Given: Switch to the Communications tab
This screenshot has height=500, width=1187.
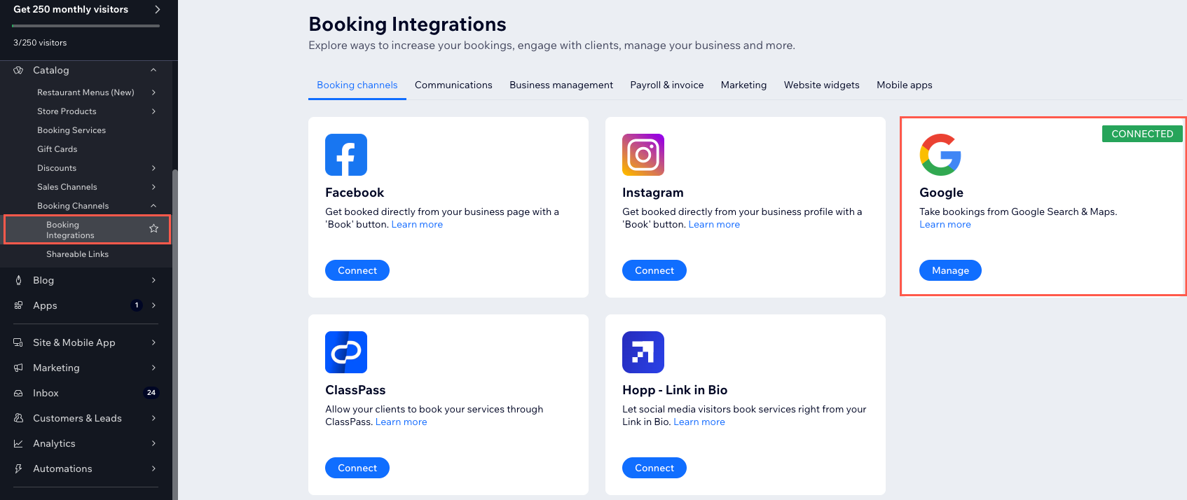Looking at the screenshot, I should pyautogui.click(x=453, y=85).
